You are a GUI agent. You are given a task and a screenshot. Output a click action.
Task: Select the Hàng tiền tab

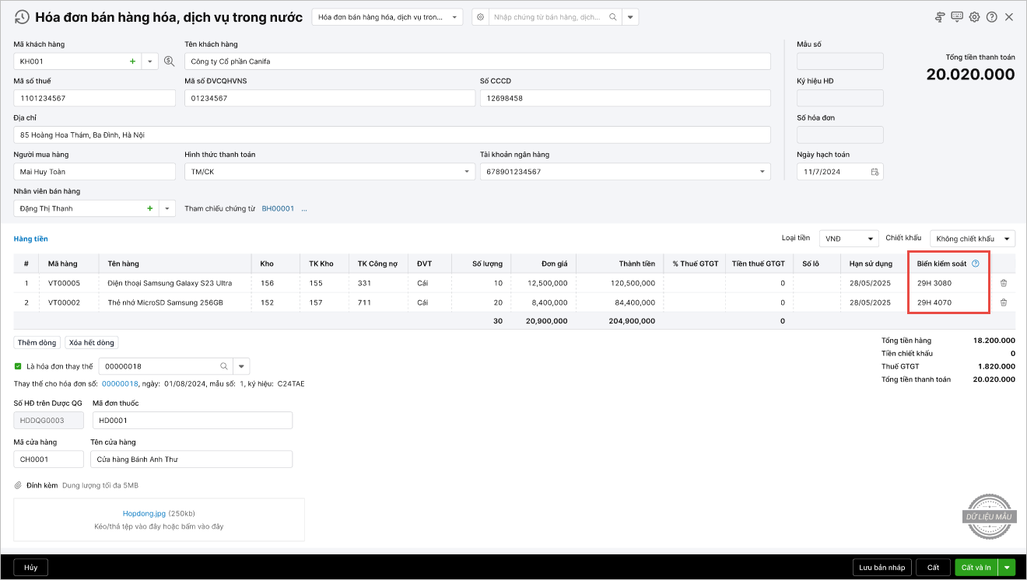(x=30, y=239)
